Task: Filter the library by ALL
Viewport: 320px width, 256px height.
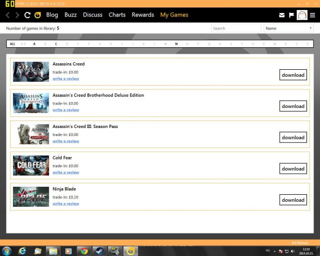Action: [13, 44]
